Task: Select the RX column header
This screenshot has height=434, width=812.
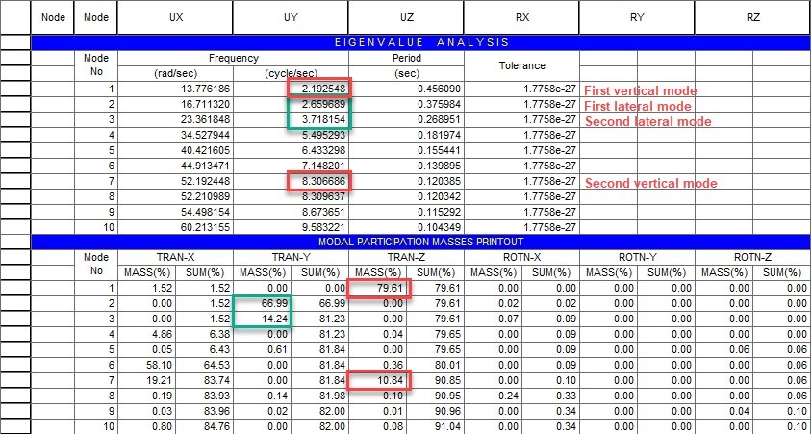Action: point(522,17)
